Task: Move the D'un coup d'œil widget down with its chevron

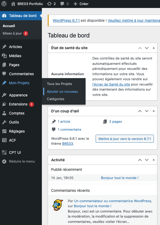Action: [x=147, y=111]
